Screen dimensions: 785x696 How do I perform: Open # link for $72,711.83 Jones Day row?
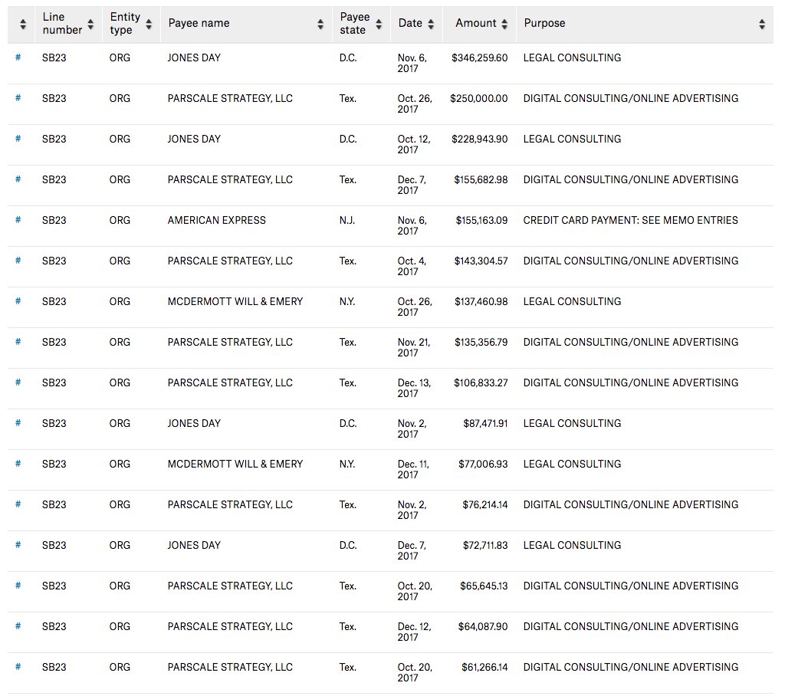pos(18,544)
